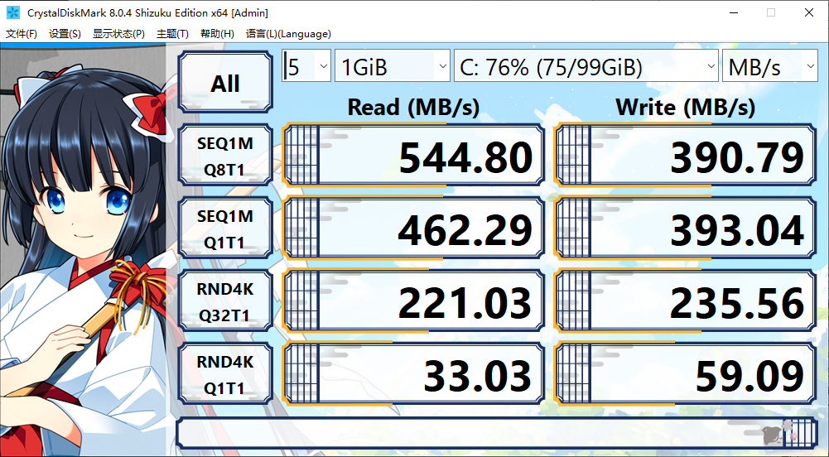Open the 设置(S) settings menu
The image size is (829, 457).
(65, 34)
